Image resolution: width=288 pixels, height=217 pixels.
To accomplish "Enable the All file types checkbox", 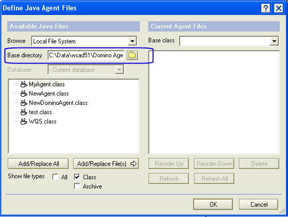I will pos(55,177).
